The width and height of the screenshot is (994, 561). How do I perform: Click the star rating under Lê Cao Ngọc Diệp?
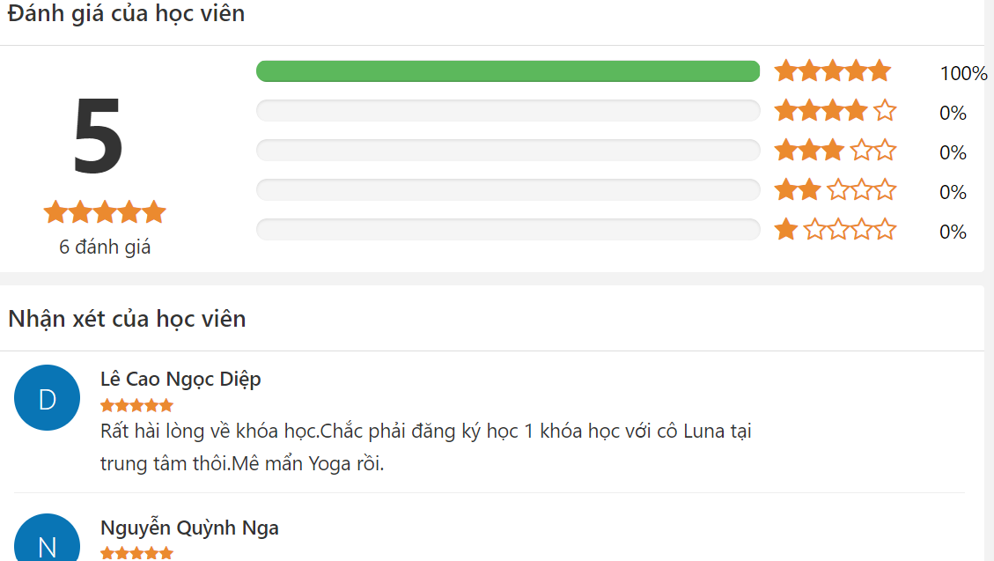tap(136, 404)
